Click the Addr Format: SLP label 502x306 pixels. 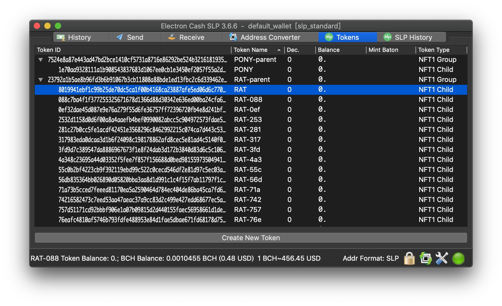click(x=371, y=258)
